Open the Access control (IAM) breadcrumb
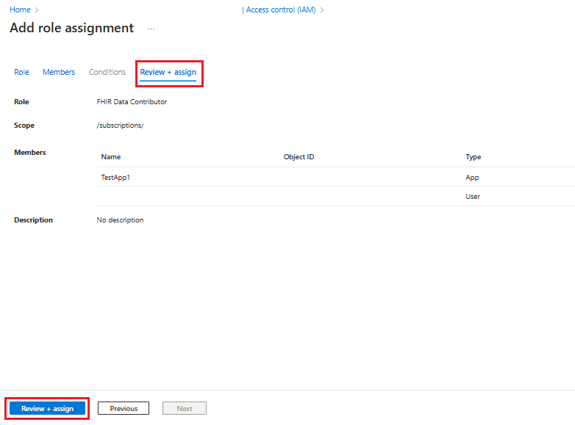The image size is (575, 425). pos(279,10)
